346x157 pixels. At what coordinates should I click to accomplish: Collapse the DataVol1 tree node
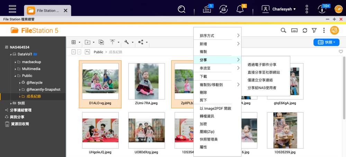10,55
